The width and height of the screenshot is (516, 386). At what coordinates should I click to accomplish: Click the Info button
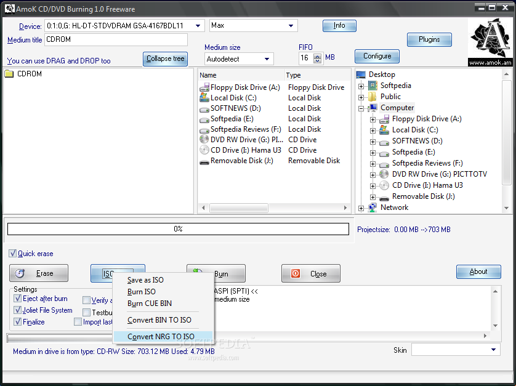click(x=339, y=26)
